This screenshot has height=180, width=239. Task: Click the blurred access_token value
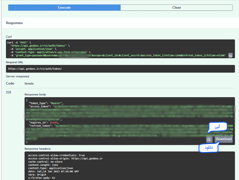pyautogui.click(x=130, y=112)
